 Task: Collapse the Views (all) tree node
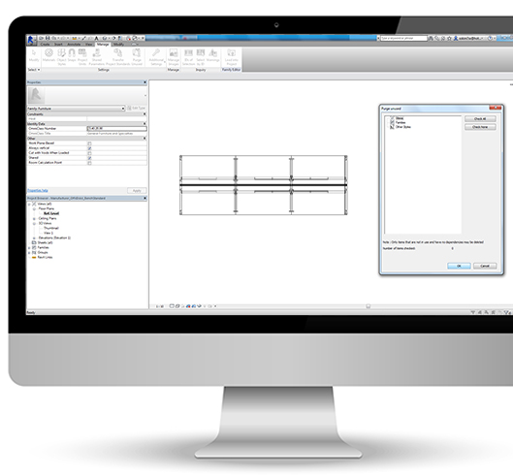point(29,204)
